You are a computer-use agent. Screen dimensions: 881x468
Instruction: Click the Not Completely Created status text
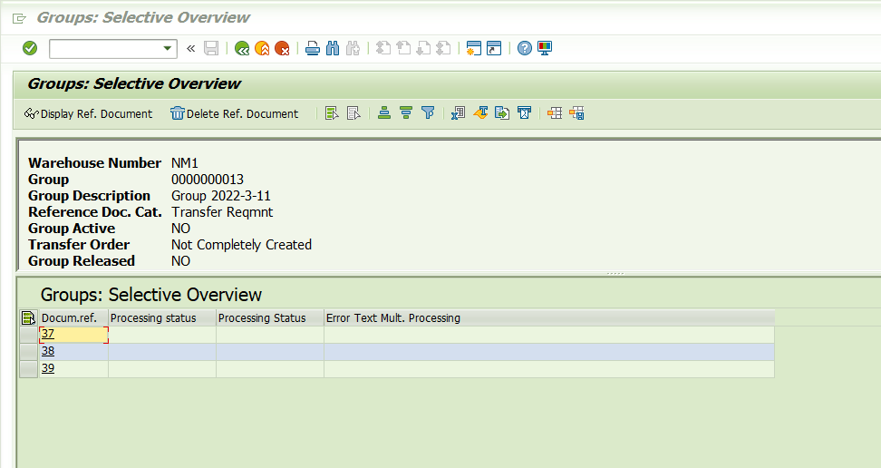click(241, 245)
